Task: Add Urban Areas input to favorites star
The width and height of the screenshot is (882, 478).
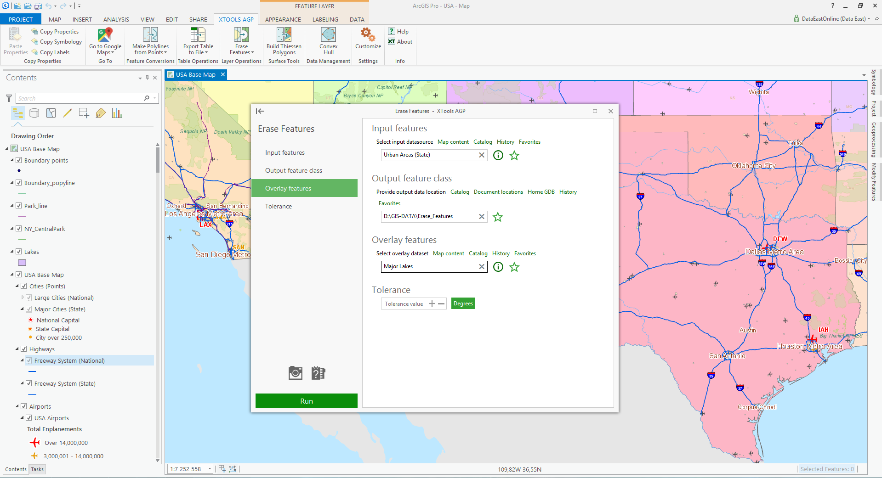Action: click(x=514, y=155)
